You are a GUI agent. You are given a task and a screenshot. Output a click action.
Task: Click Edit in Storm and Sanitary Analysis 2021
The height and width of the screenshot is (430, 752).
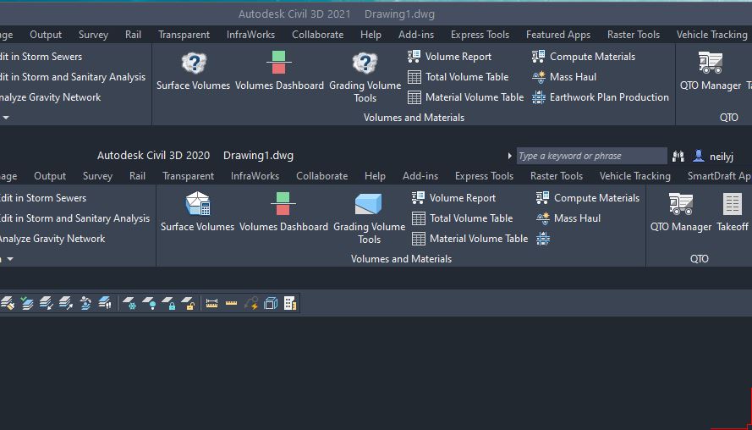click(73, 77)
